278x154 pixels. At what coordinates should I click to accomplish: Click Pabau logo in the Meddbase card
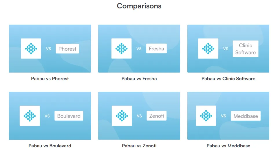point(206,116)
